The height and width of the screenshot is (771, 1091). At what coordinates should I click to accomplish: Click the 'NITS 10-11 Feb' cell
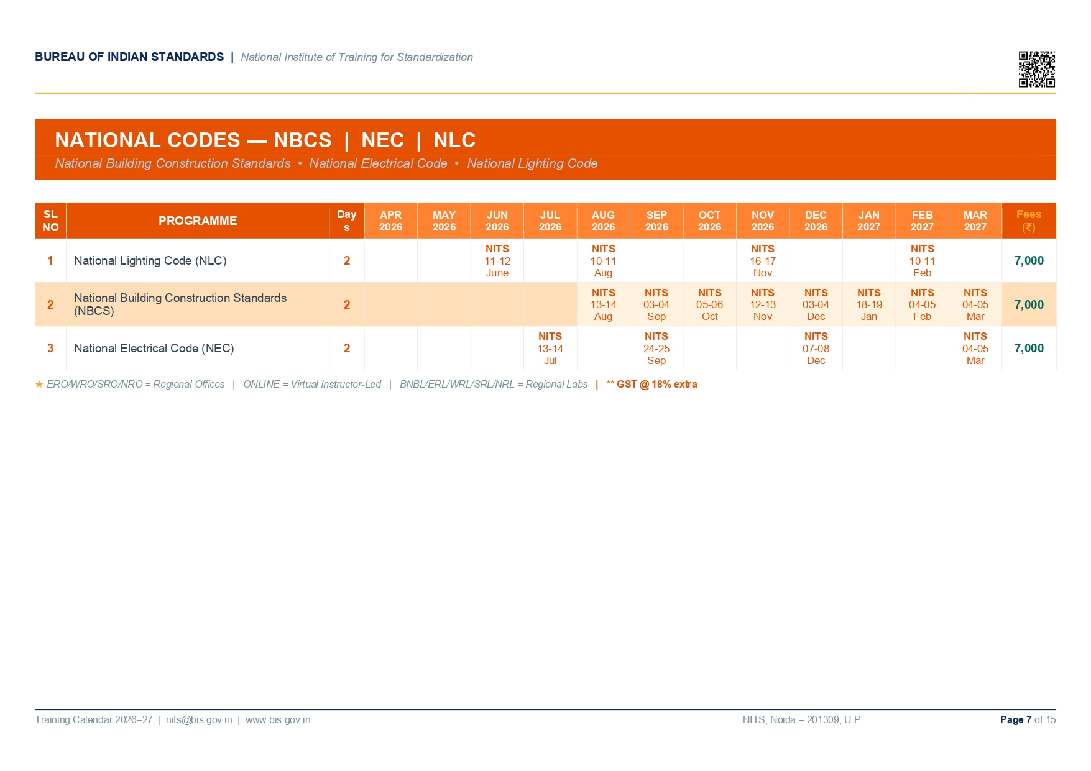[923, 261]
